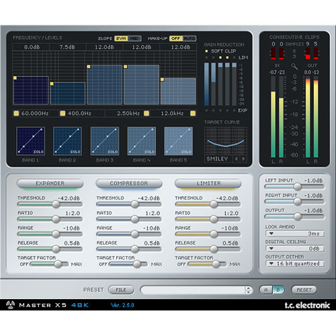
Task: Click the Right Input slider knob
Action: pos(298,202)
